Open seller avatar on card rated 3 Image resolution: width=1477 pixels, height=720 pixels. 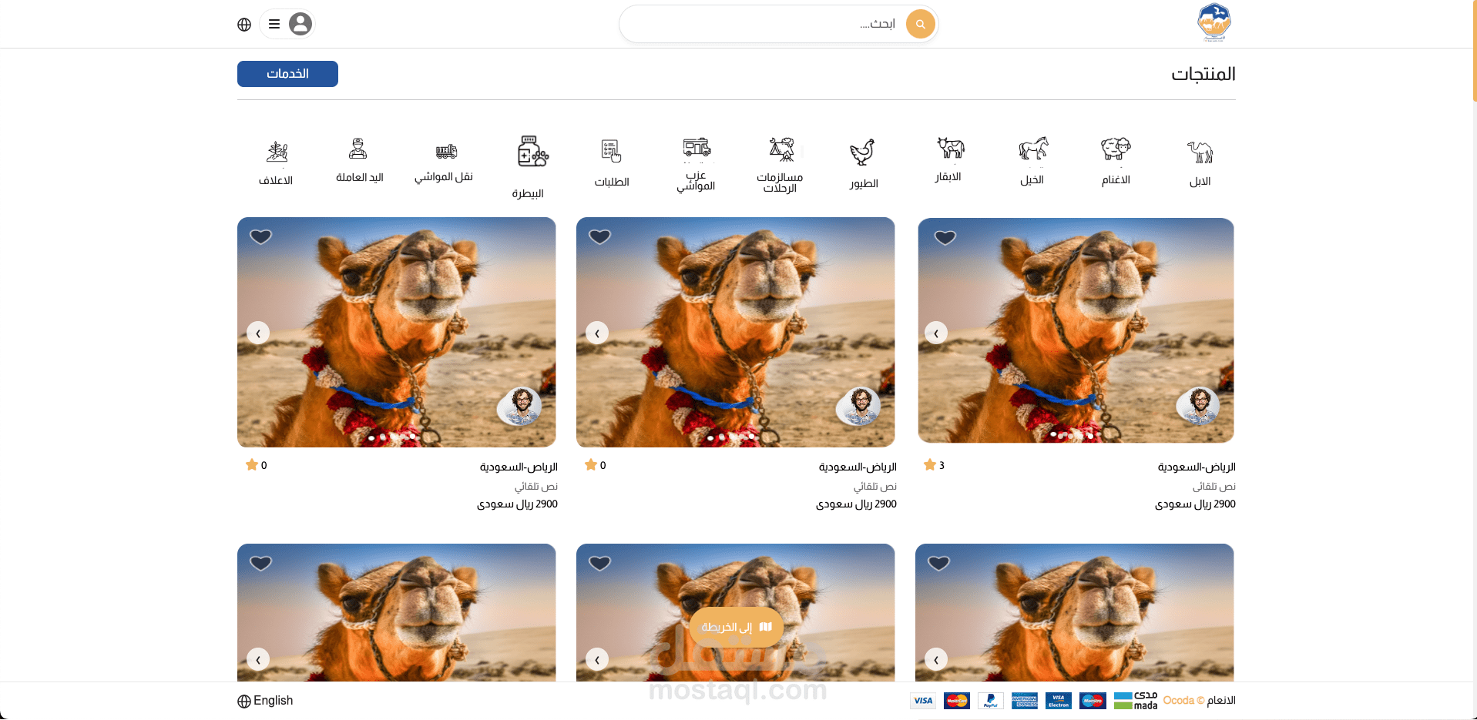tap(1199, 406)
